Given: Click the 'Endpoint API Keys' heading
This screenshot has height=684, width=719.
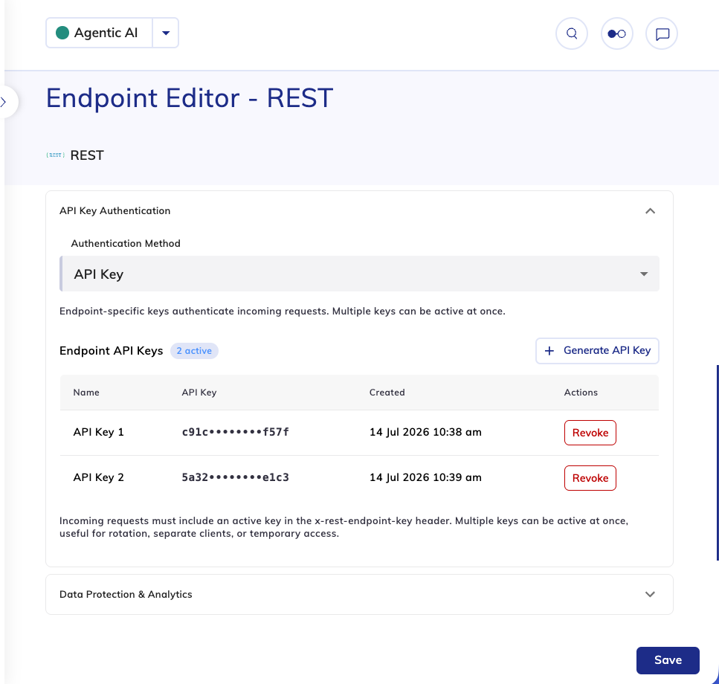Looking at the screenshot, I should coord(112,351).
